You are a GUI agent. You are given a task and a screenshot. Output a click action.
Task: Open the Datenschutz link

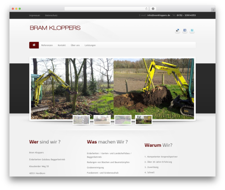(x=51, y=15)
